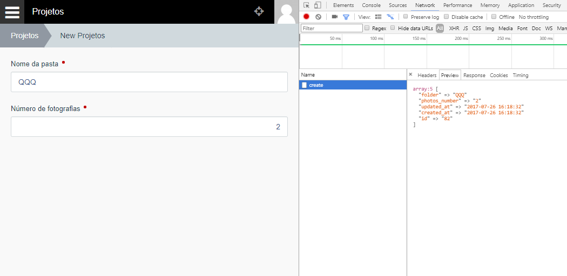Filter requests by CSS
The height and width of the screenshot is (276, 567).
[477, 28]
